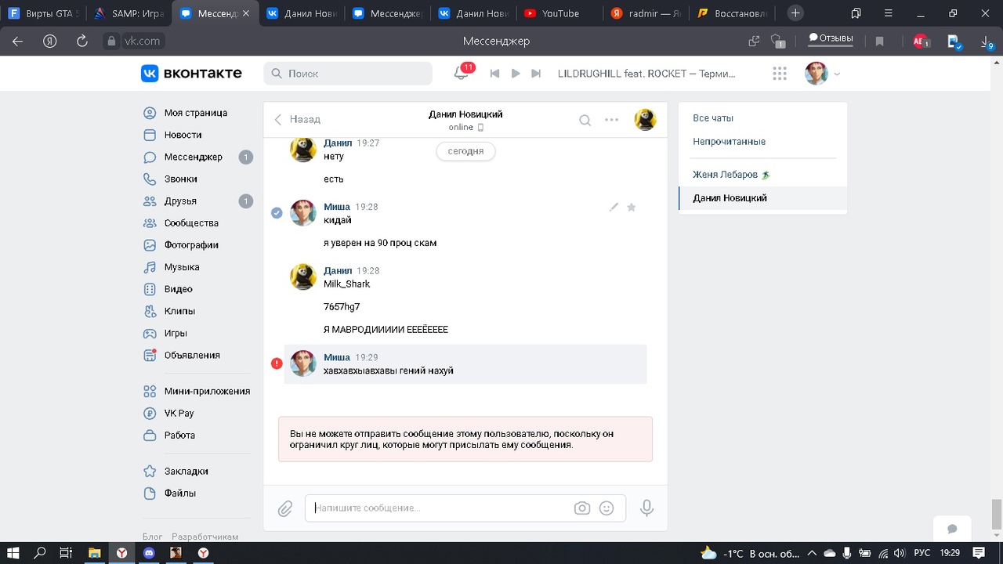This screenshot has height=564, width=1003.
Task: Open chat actions three-dots menu
Action: pos(611,120)
